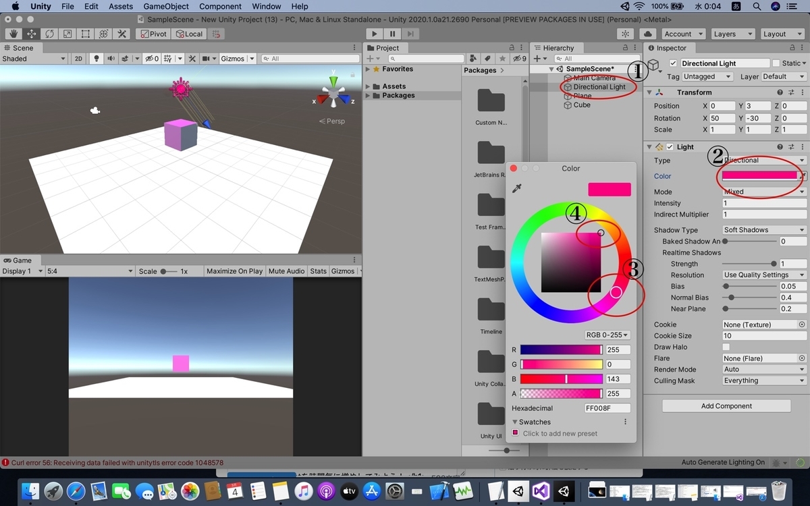Toggle scene audio speaker icon
Screen dimensions: 810x506
[x=111, y=59]
